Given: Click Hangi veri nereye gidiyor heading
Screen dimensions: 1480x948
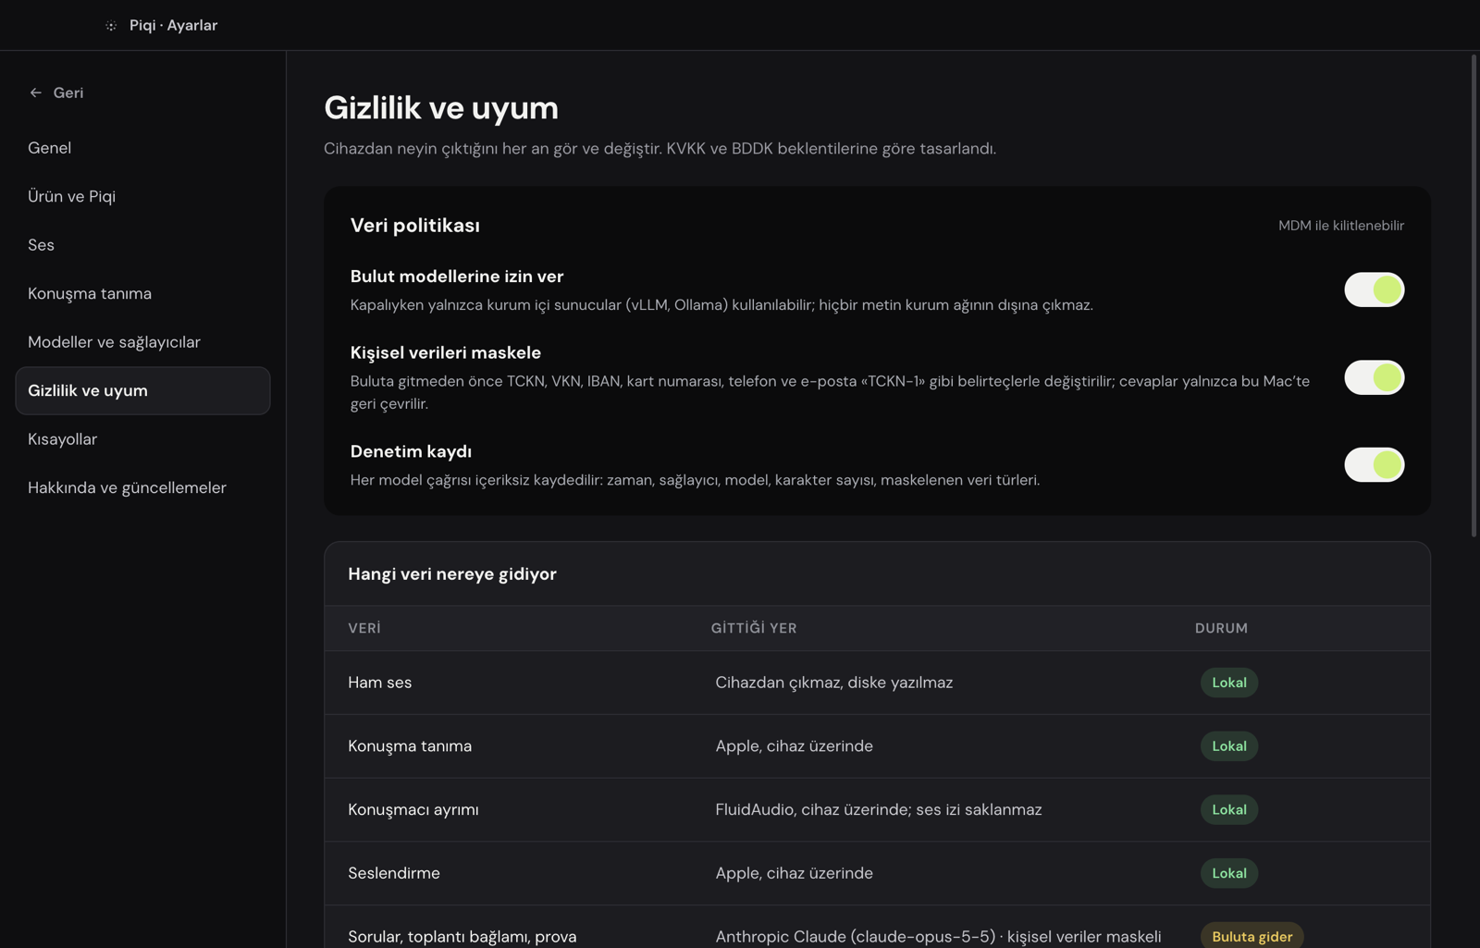Looking at the screenshot, I should pos(452,574).
